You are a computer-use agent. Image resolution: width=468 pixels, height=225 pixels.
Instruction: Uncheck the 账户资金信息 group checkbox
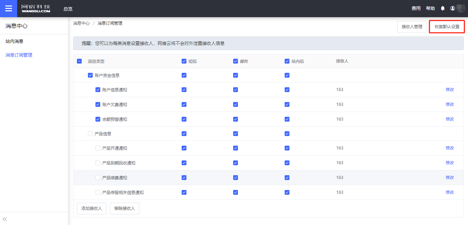click(x=90, y=75)
